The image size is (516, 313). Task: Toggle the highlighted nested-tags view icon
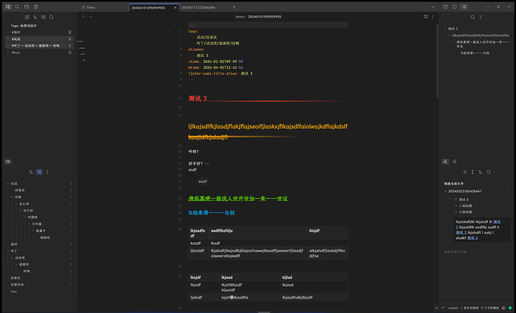click(39, 172)
